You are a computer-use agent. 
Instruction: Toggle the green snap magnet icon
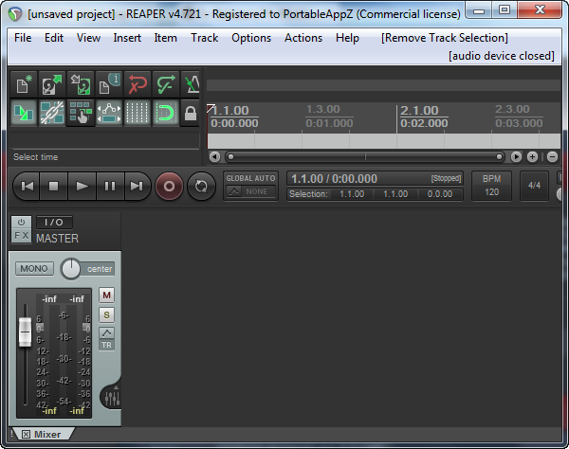[165, 114]
